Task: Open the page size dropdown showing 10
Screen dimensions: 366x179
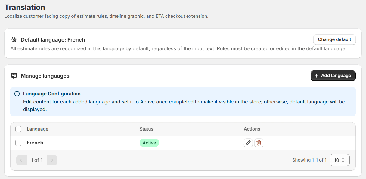Action: (340, 160)
